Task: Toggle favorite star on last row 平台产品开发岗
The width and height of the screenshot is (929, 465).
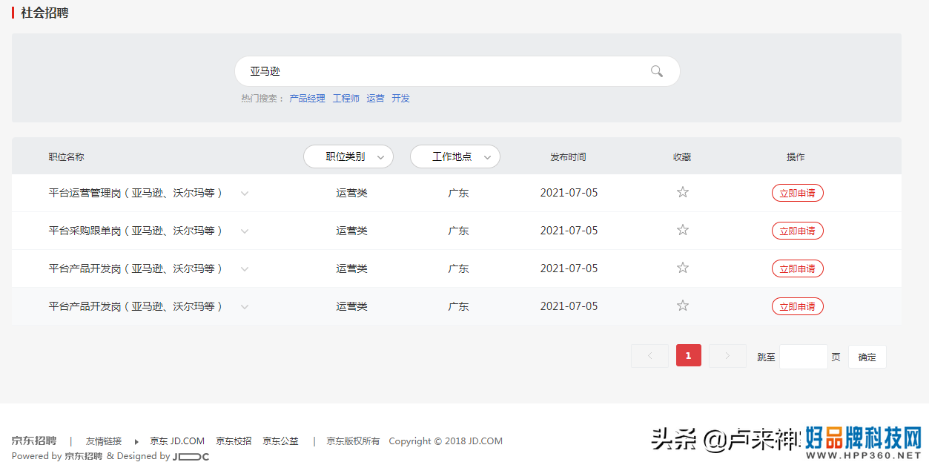Action: click(683, 306)
